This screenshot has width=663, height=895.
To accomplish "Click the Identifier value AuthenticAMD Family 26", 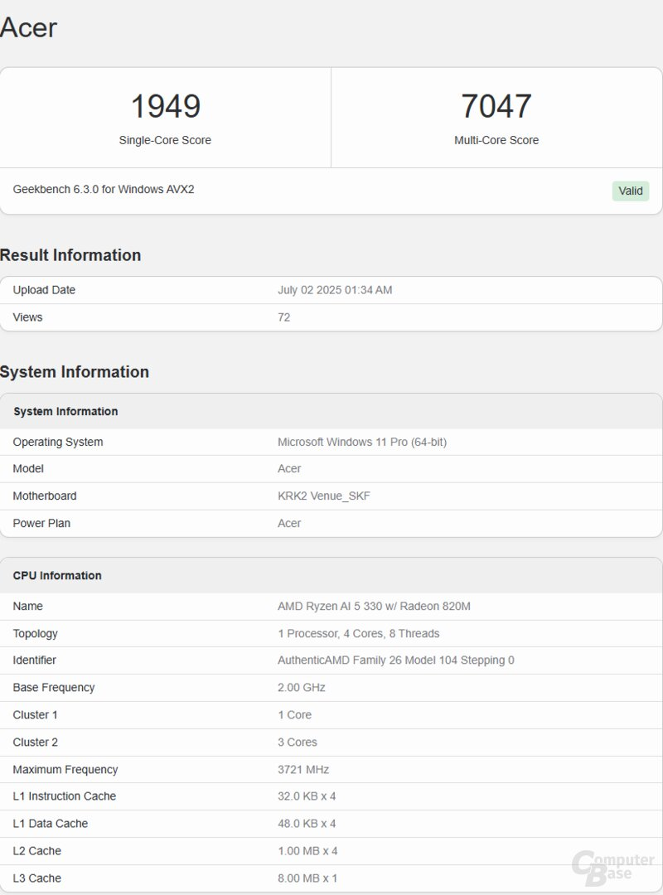I will (396, 660).
